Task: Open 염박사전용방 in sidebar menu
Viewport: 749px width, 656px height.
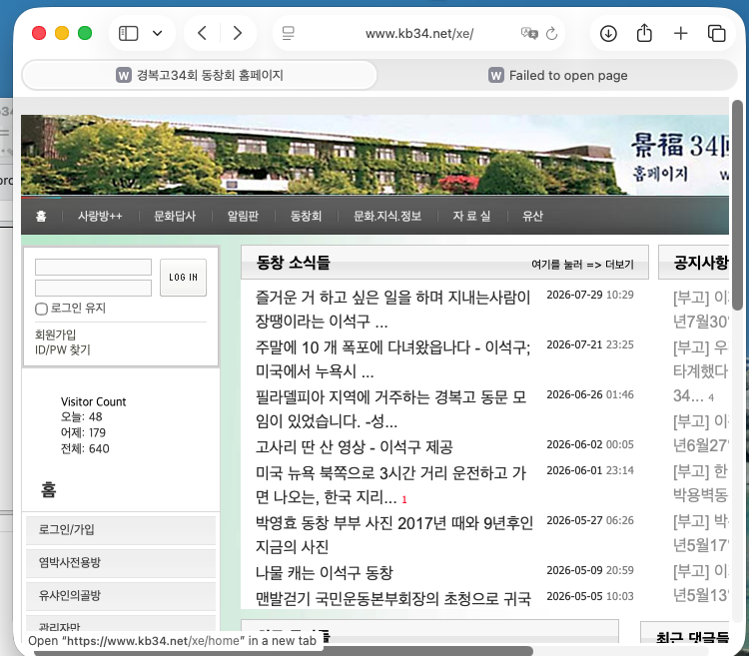Action: [121, 563]
